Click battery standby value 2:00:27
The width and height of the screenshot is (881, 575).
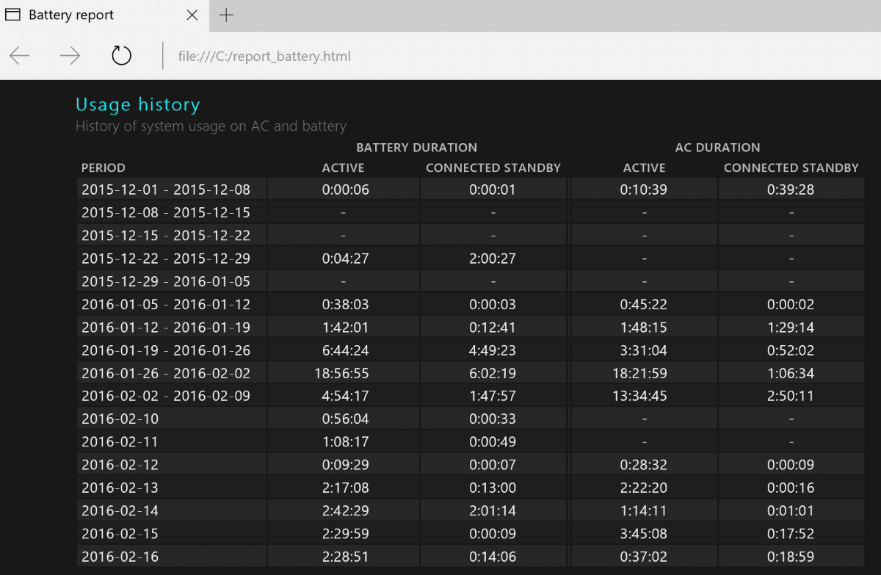click(493, 258)
